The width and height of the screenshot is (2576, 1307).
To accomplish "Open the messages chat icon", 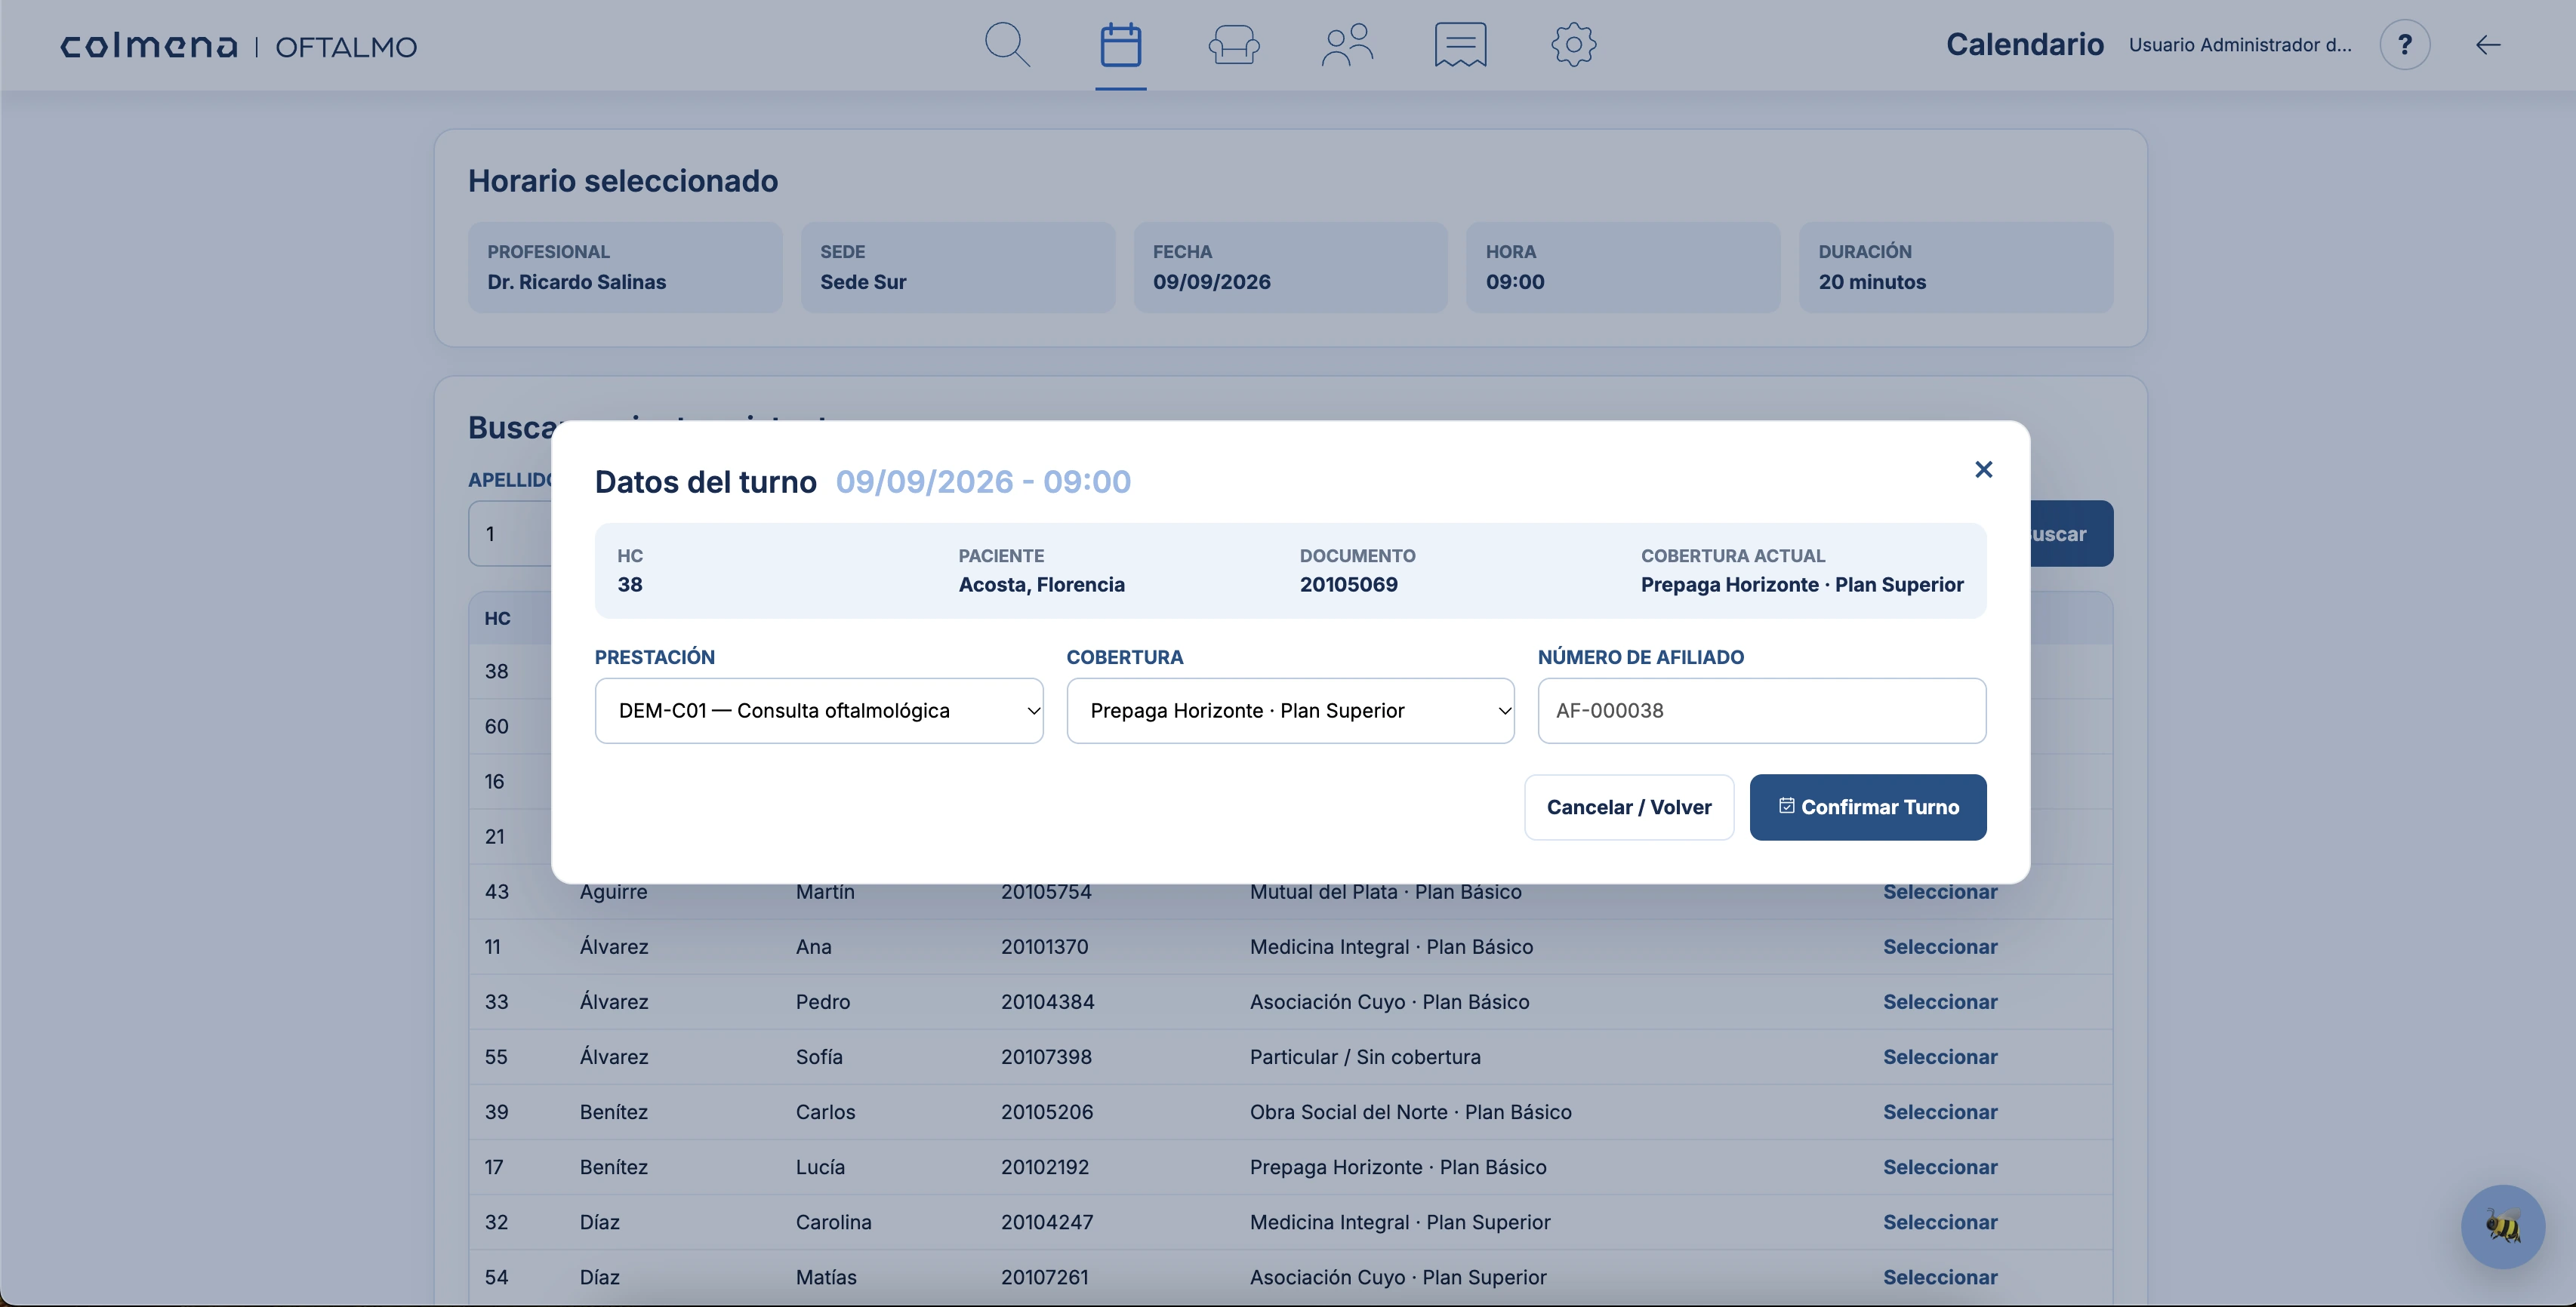I will [1460, 45].
